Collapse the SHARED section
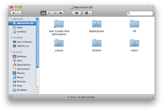This screenshot has width=163, height=111. coord(11,37)
